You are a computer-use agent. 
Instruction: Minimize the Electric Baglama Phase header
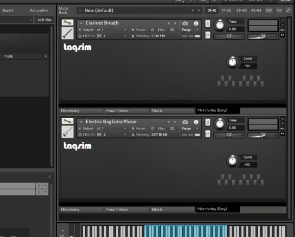click(282, 124)
